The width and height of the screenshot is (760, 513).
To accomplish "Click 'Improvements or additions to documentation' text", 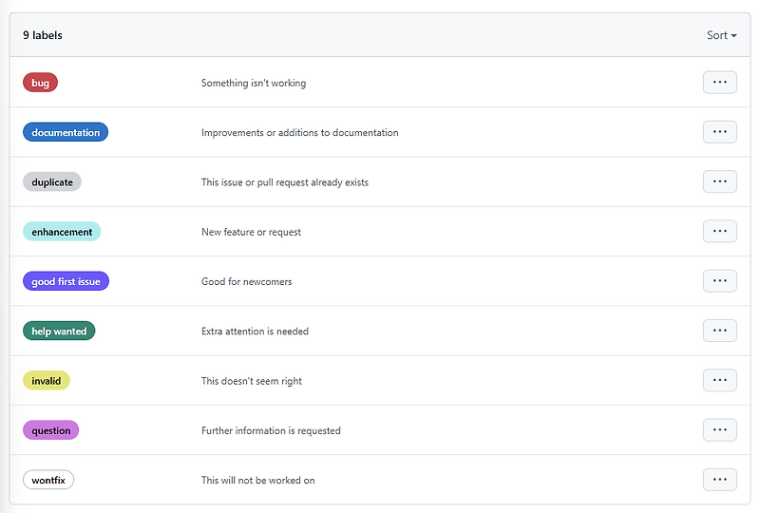I will (300, 133).
